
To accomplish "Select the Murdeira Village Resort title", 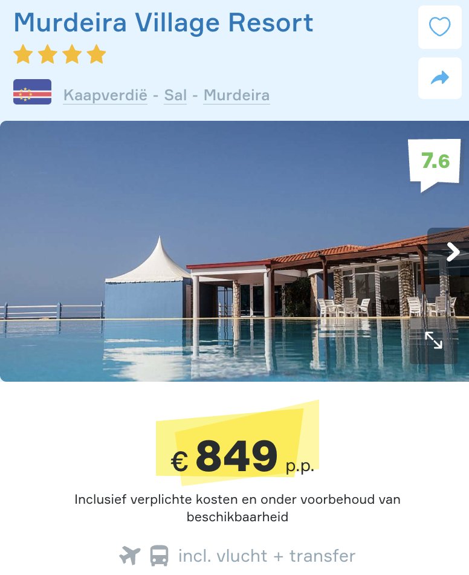I will pos(164,23).
